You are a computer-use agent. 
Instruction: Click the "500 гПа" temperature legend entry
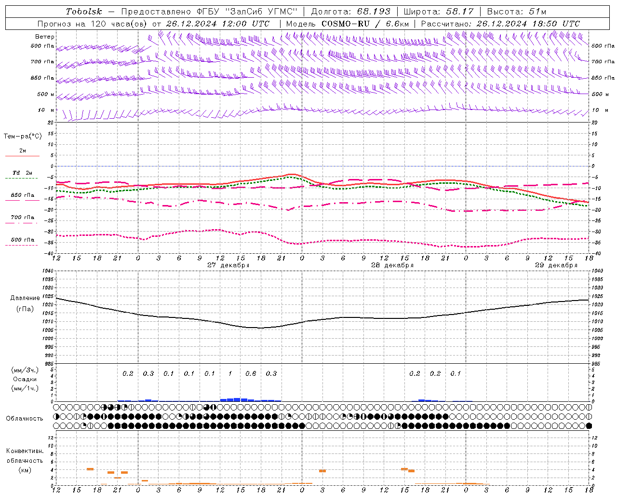point(23,240)
